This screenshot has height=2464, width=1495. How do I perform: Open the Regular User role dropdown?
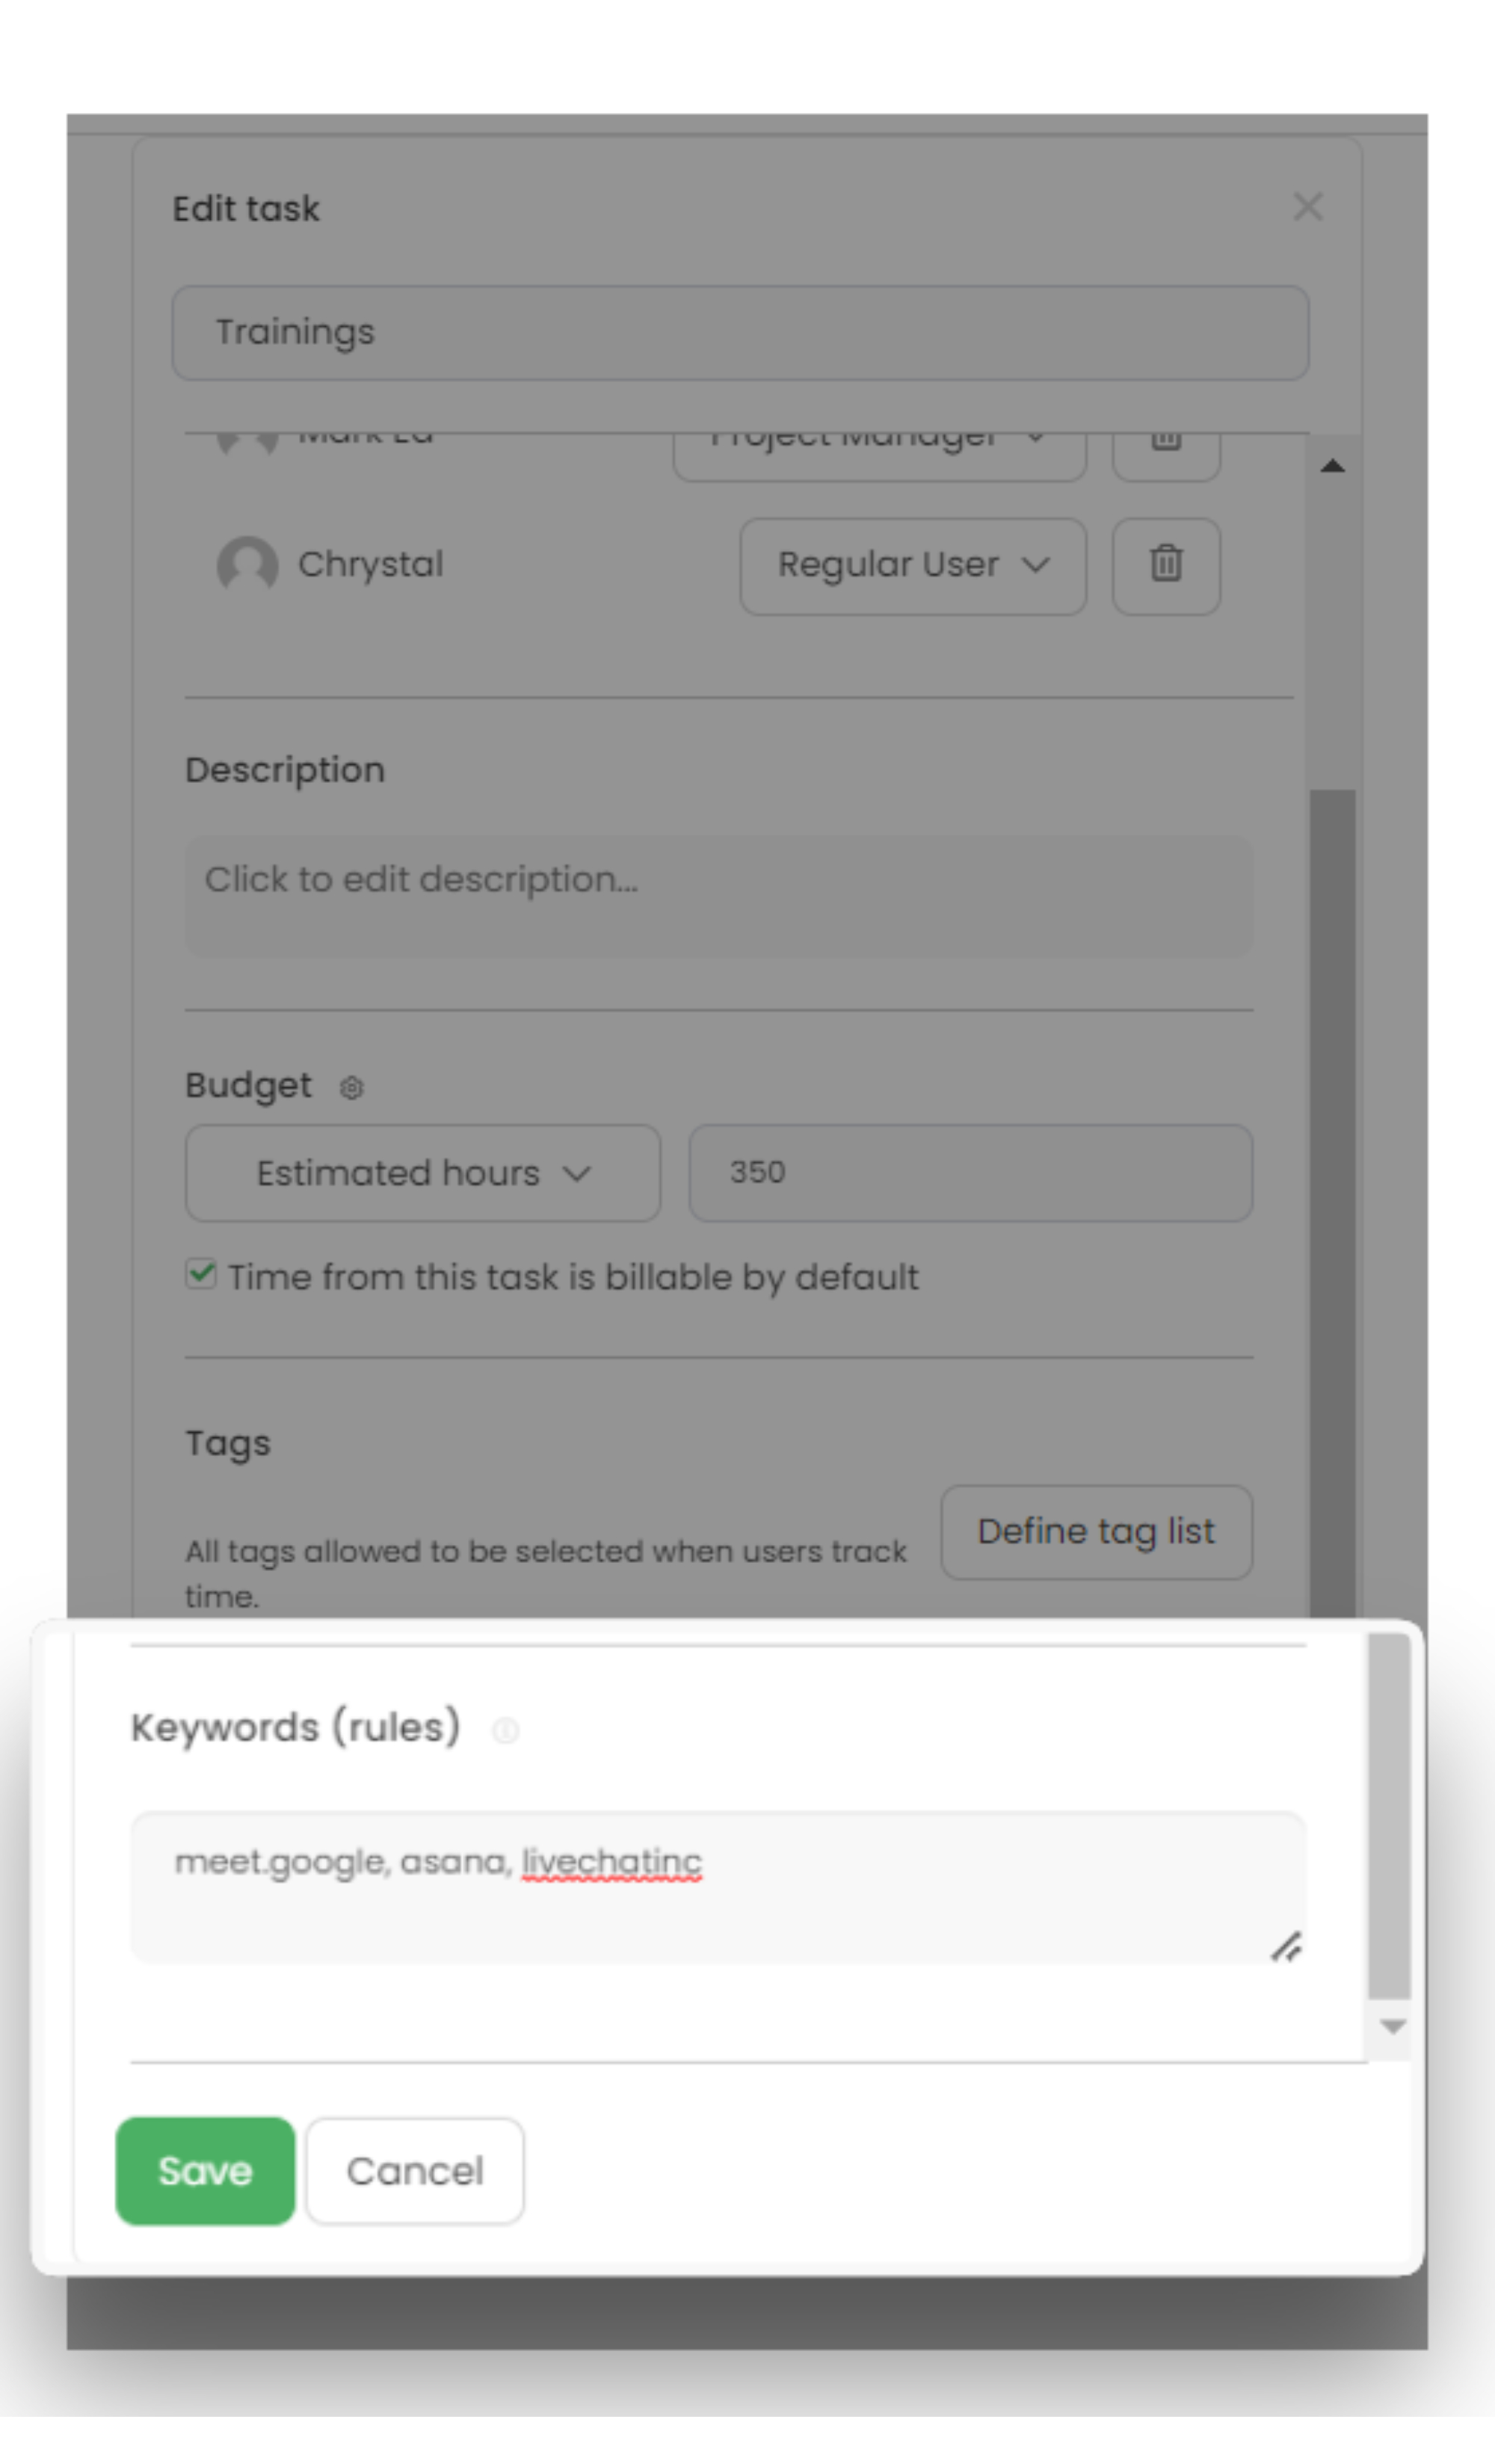click(913, 565)
